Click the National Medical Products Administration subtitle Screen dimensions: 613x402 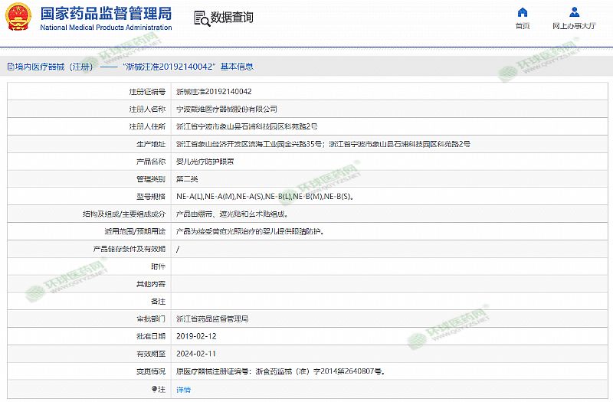tap(106, 27)
